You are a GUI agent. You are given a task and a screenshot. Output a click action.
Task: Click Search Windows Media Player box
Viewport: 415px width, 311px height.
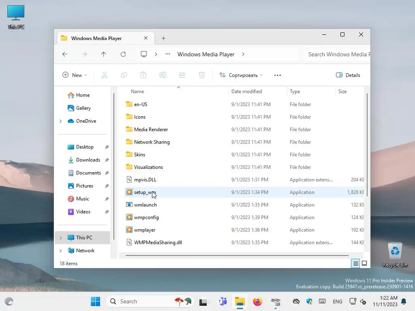click(337, 54)
